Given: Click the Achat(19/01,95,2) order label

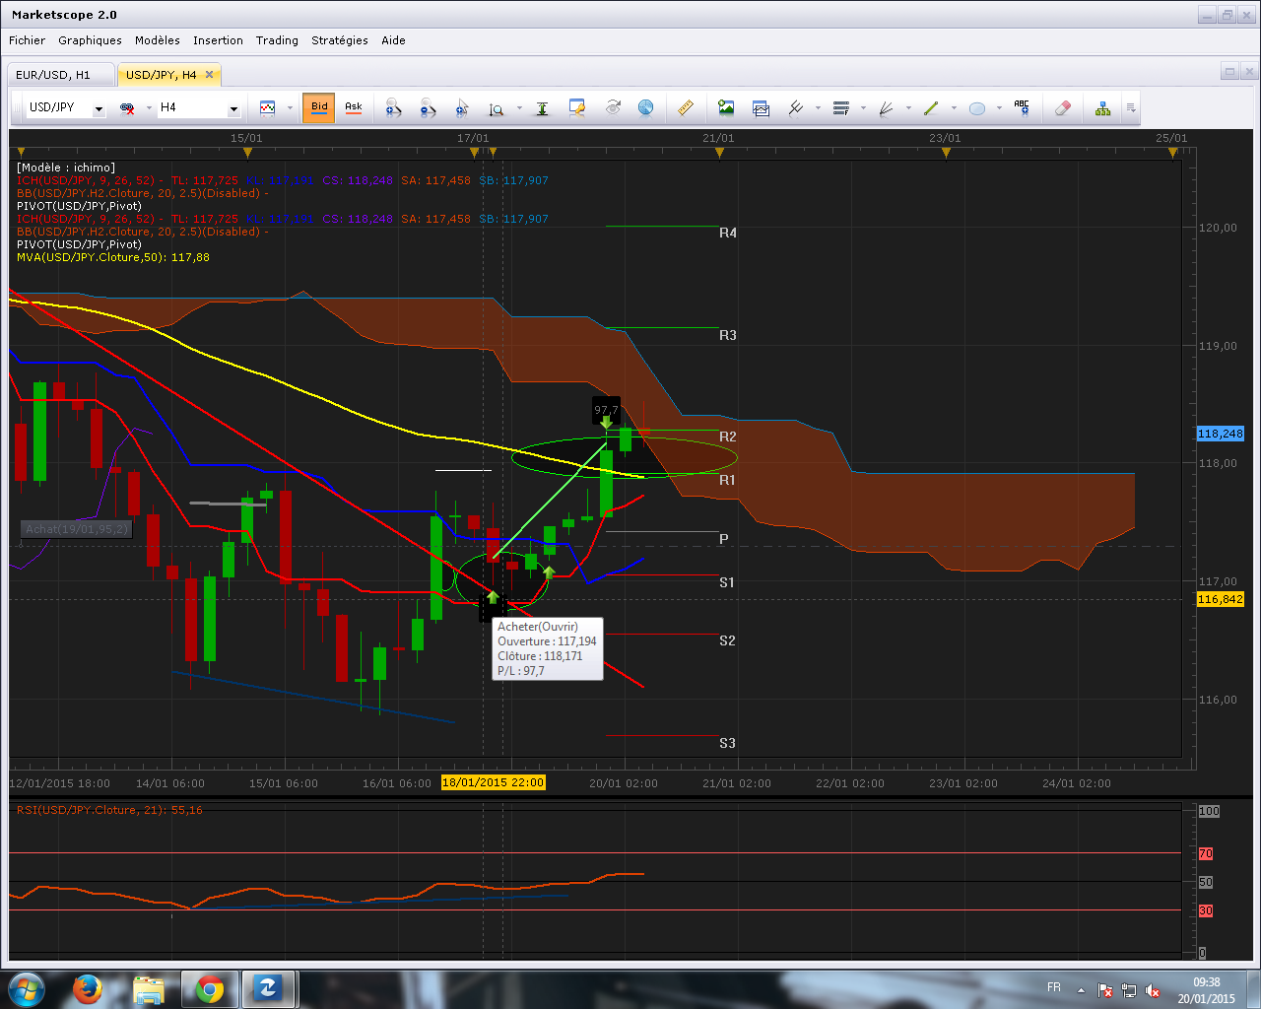Looking at the screenshot, I should (77, 529).
